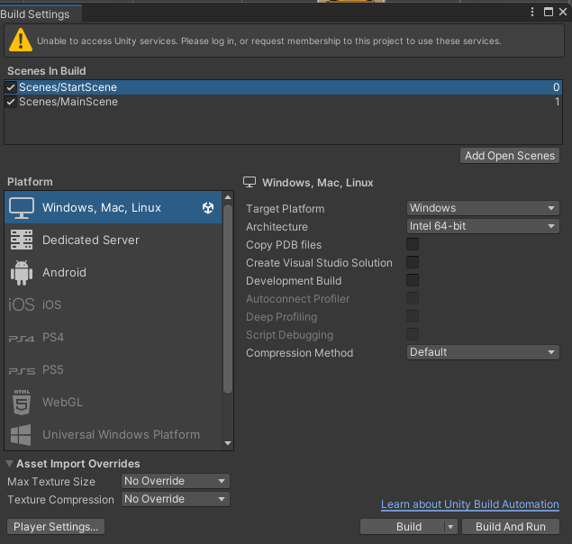Click the Windows, Mac, Linux monitor icon in Platform list

pyautogui.click(x=22, y=208)
